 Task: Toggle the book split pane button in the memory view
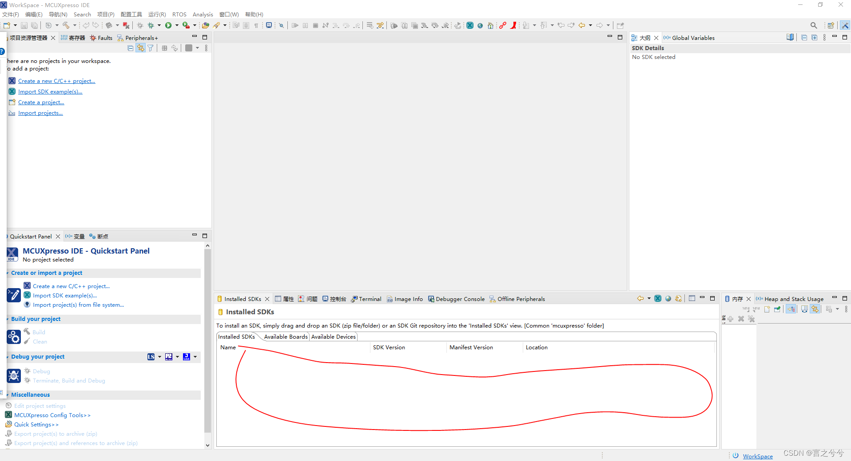pyautogui.click(x=804, y=309)
